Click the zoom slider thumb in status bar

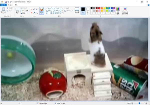point(139,103)
